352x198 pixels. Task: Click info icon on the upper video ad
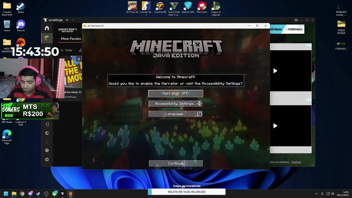click(307, 45)
